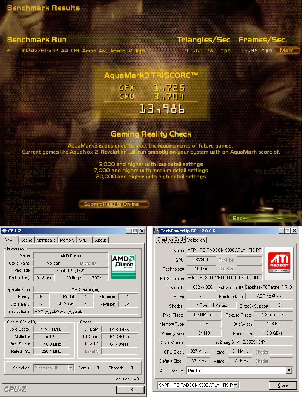Click the GPU value RV250
The width and height of the screenshot is (302, 397).
point(202,260)
